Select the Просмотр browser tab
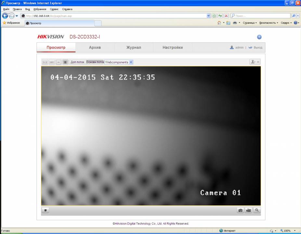 coord(59,23)
